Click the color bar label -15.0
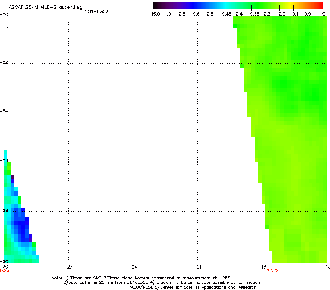Image resolution: width=330 pixels, height=290 pixels. (x=154, y=14)
